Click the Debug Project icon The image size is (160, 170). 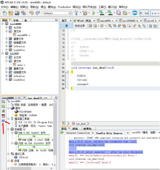(x=125, y=13)
